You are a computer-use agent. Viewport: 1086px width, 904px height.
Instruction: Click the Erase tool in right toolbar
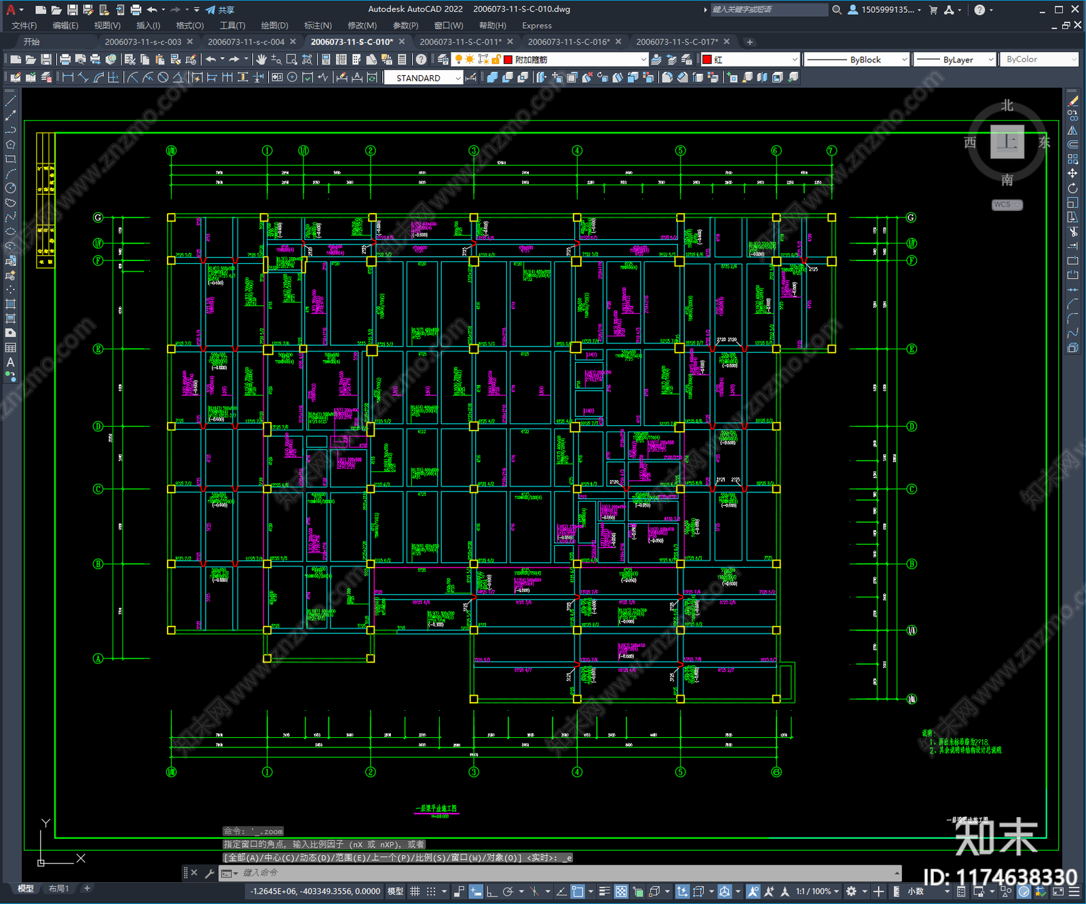1072,100
